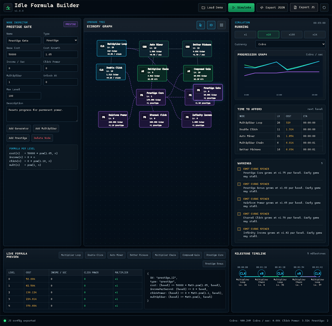Check the Infinity Income cost curve warning
This screenshot has width=332, height=326.
[239, 229]
